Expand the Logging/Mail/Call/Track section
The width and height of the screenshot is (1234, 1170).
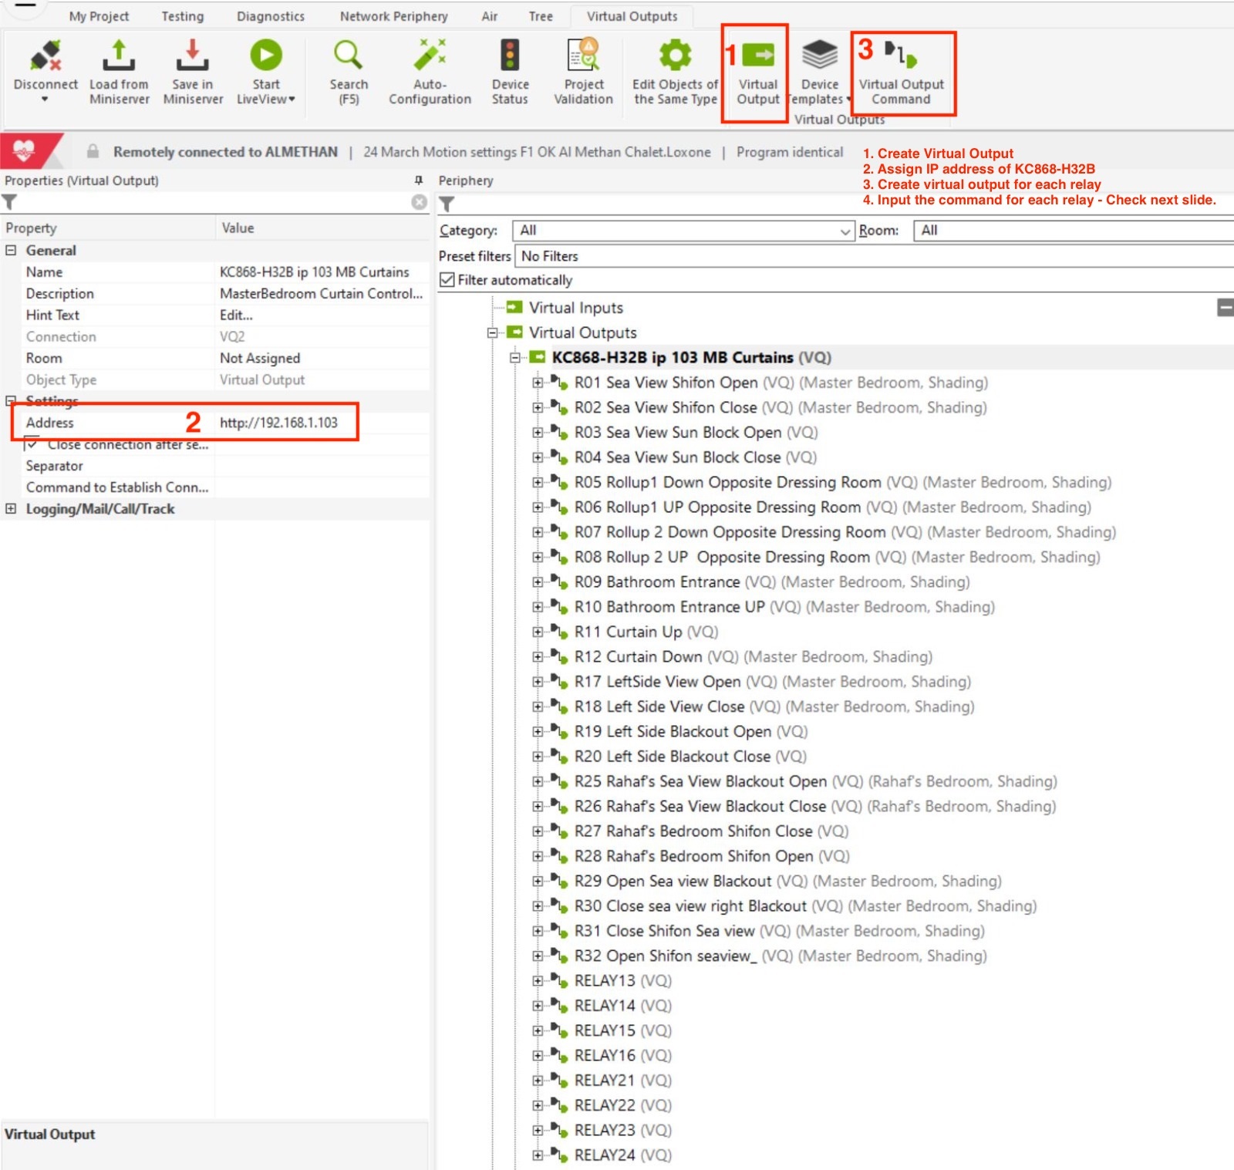(11, 509)
